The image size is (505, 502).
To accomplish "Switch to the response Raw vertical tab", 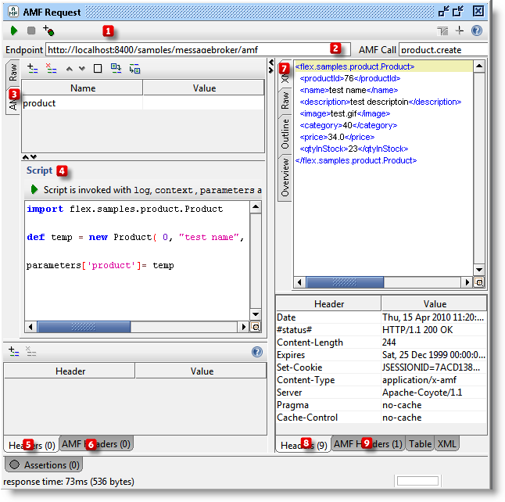I will point(285,101).
